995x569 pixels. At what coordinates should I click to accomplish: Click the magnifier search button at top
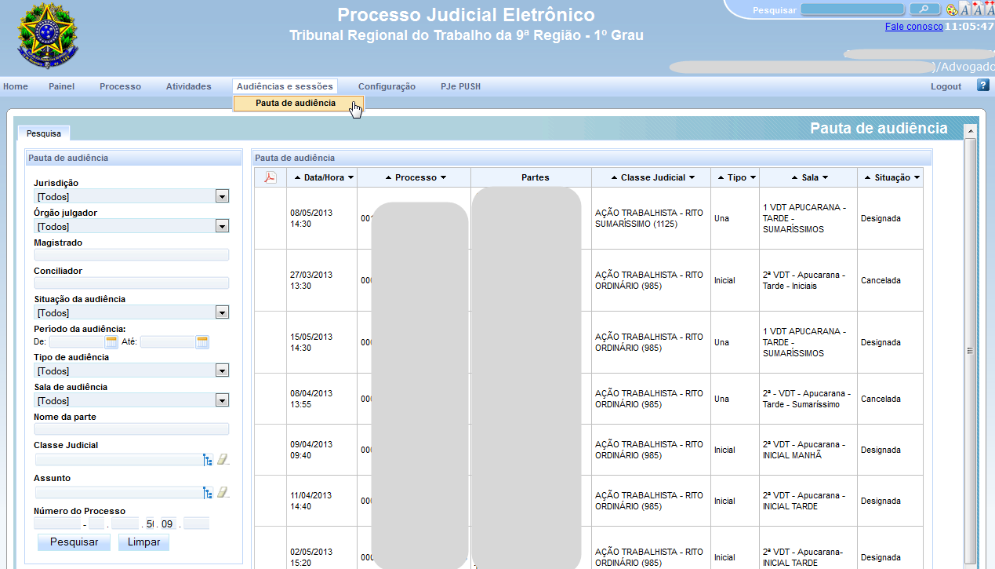pos(924,9)
